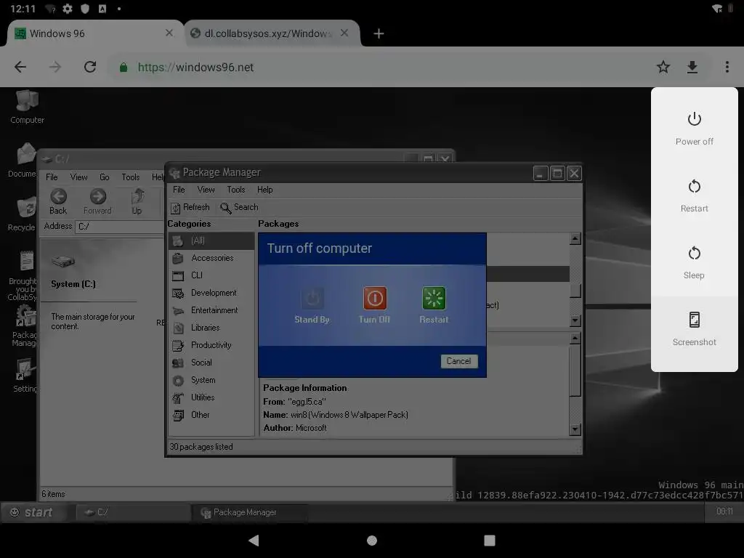Cancel the Turn off computer dialog
This screenshot has height=558, width=744.
[458, 361]
